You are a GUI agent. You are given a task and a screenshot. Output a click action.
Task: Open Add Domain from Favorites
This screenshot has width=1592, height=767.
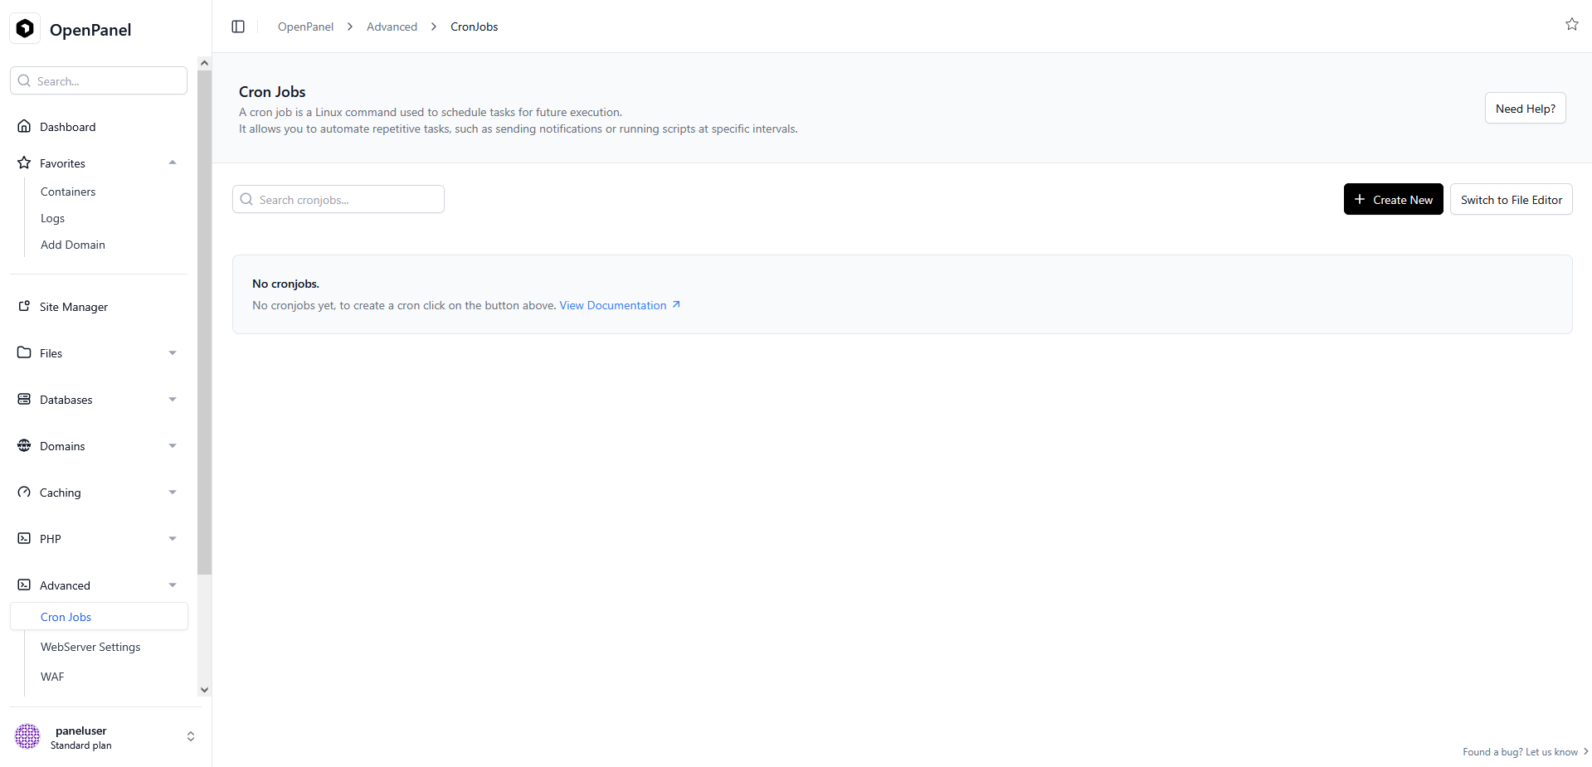point(73,245)
